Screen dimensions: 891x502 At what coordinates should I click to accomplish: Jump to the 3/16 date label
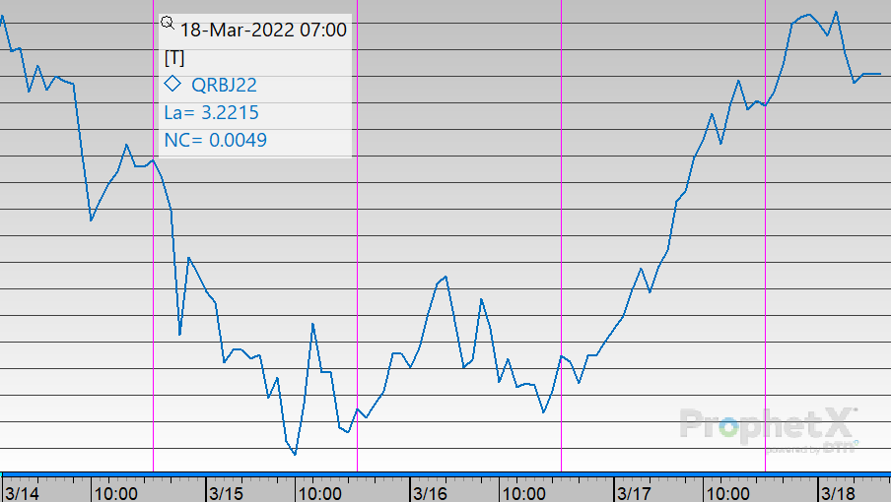(x=430, y=491)
